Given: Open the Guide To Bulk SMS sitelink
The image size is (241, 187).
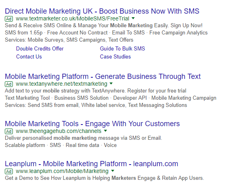Looking at the screenshot, I should pyautogui.click(x=122, y=49).
